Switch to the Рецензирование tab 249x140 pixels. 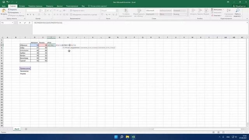click(x=72, y=6)
